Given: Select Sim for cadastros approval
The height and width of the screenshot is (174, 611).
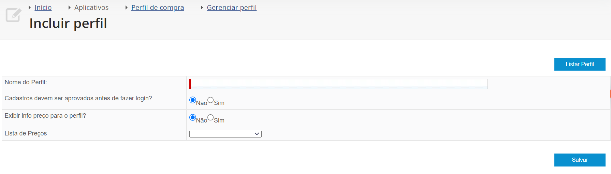Looking at the screenshot, I should (210, 100).
